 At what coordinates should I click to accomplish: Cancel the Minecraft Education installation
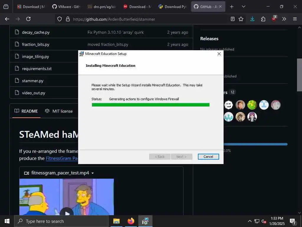[x=209, y=157]
